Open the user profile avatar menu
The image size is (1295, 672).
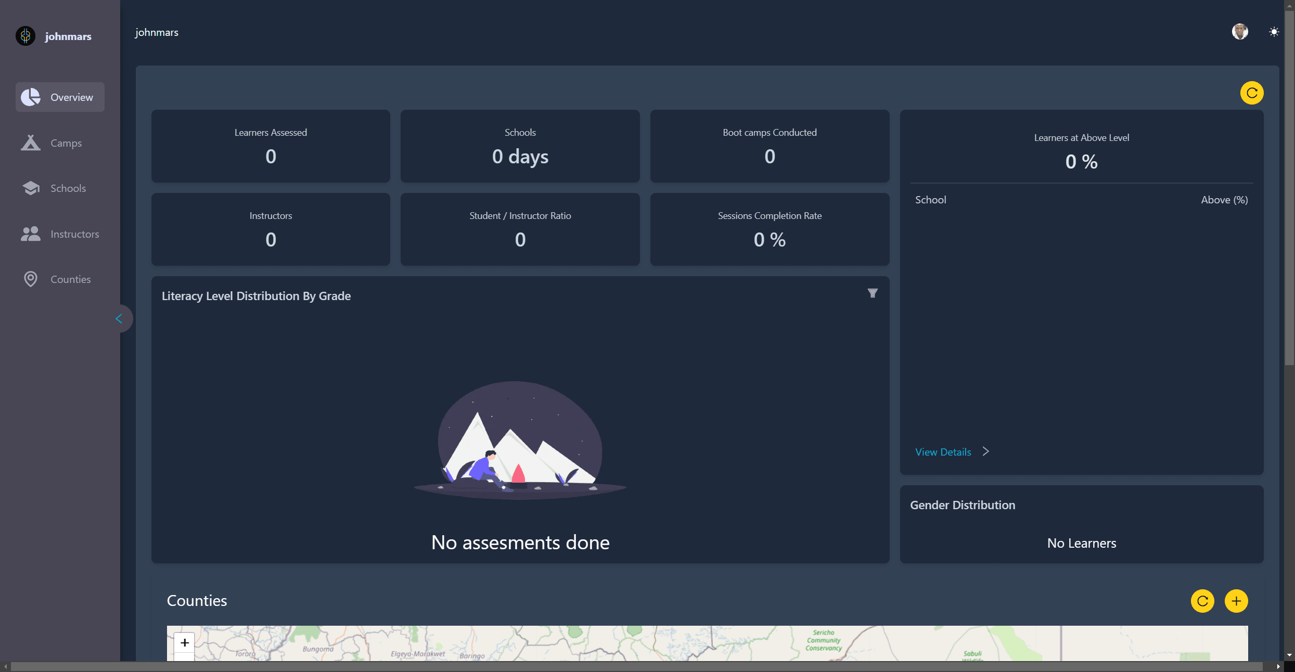[1240, 32]
